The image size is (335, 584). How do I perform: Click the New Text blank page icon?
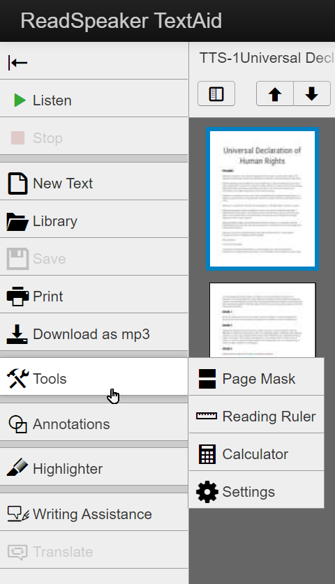(17, 184)
